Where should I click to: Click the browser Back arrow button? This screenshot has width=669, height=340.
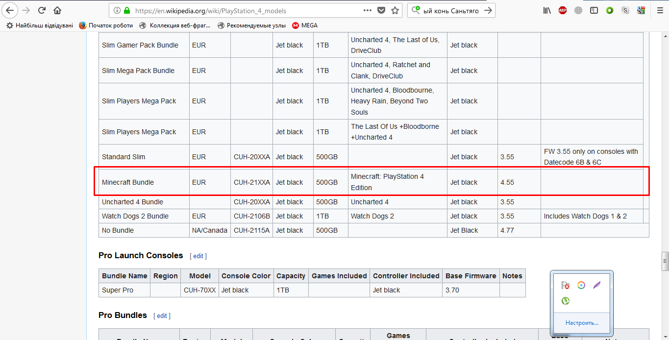[10, 10]
